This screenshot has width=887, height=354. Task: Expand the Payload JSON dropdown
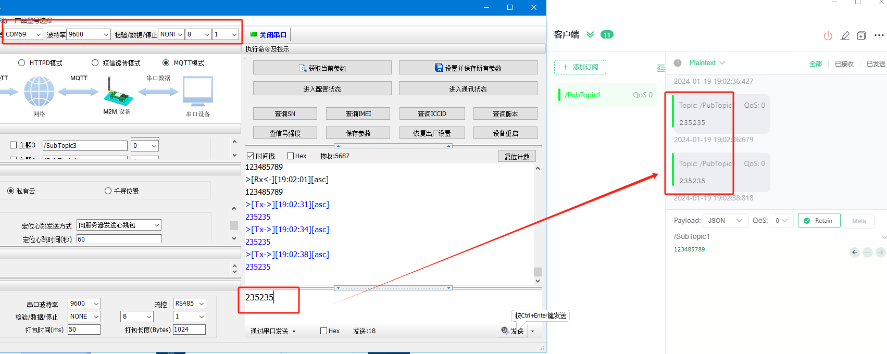click(725, 221)
